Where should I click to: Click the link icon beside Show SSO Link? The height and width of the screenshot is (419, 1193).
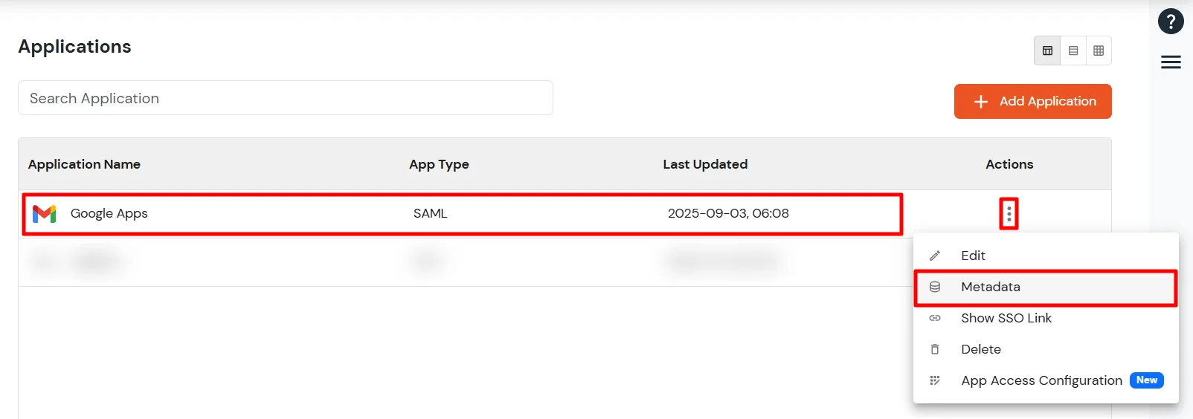tap(935, 318)
